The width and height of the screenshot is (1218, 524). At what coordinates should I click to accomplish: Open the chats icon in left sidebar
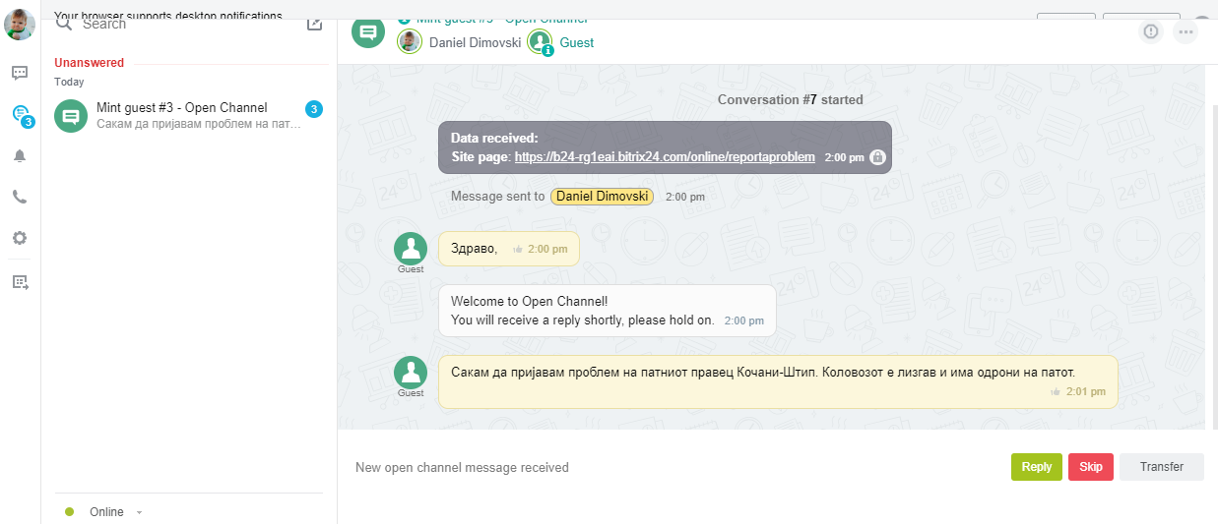point(20,73)
